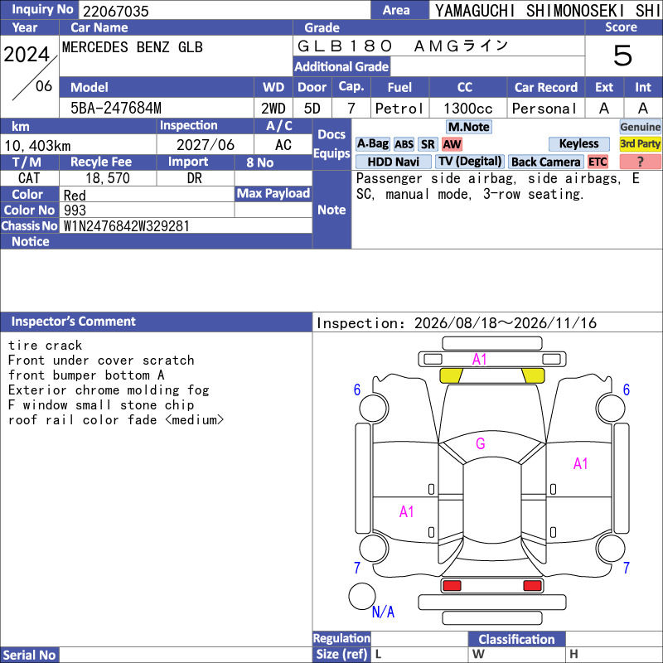Screen dimensions: 663x663
Task: Click the Inquiry No value 22067035
Action: [116, 11]
